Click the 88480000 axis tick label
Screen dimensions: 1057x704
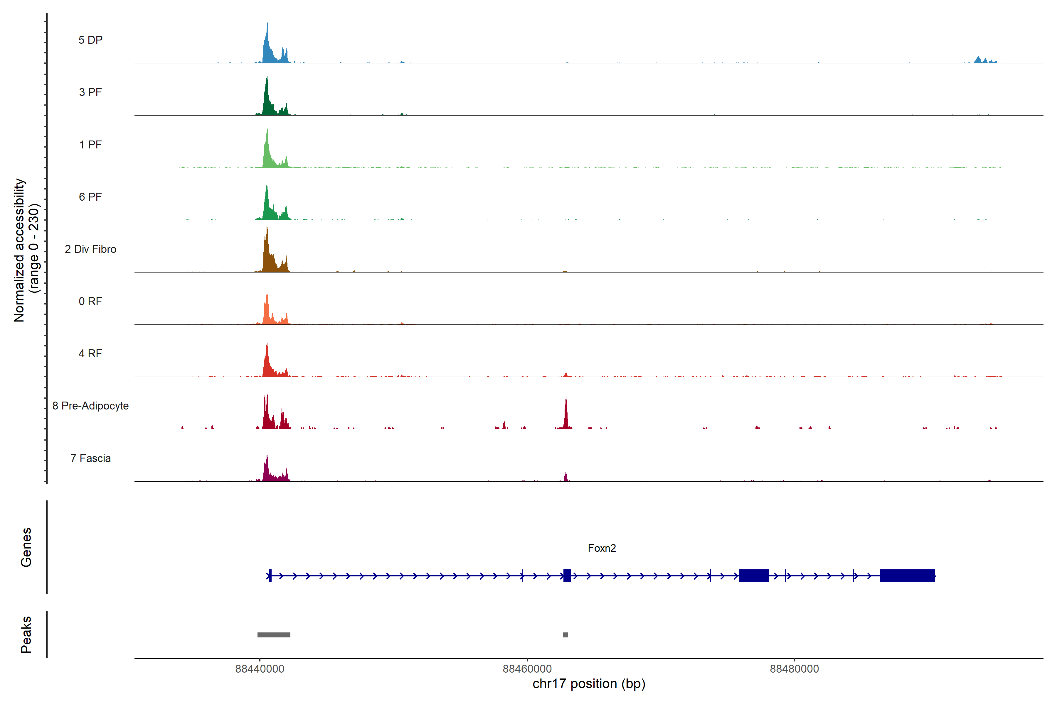click(794, 669)
